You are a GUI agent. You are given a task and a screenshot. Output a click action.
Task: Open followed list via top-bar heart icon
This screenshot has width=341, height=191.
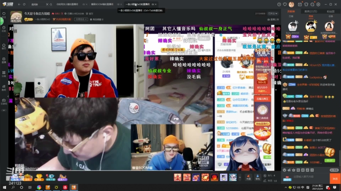point(285,4)
